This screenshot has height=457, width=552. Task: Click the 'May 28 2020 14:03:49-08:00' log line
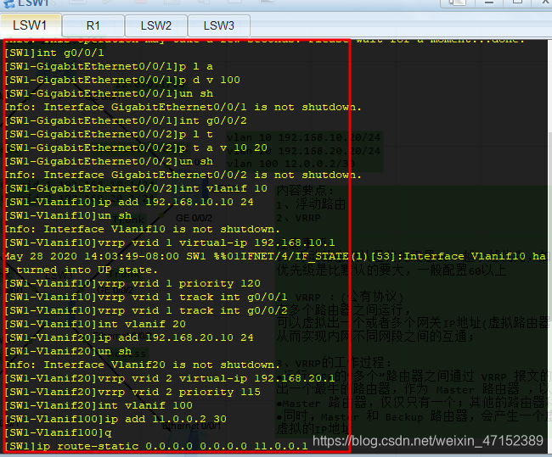click(x=275, y=257)
